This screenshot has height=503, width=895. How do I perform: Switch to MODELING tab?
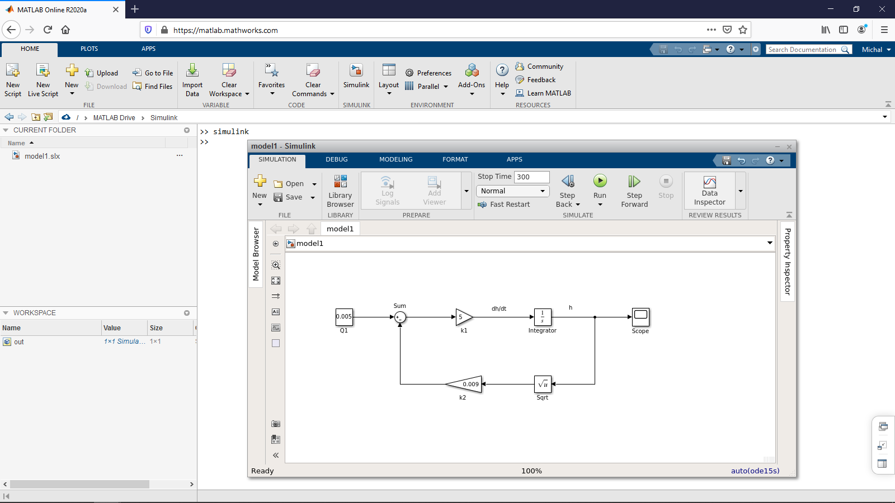point(396,159)
